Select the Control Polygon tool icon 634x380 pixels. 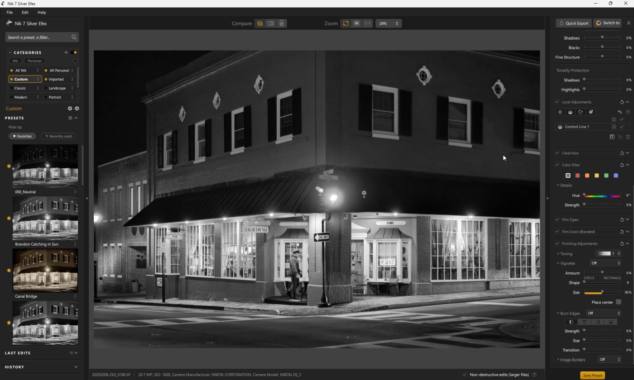[581, 112]
